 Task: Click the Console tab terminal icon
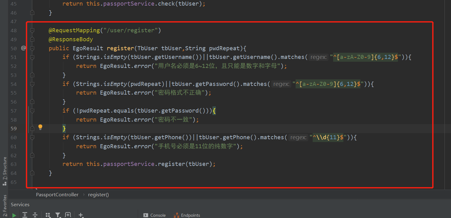145,215
